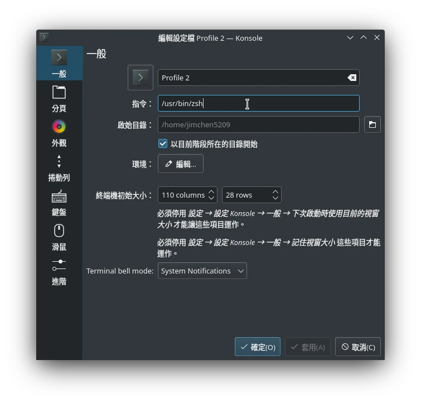Image resolution: width=421 pixels, height=403 pixels.
Task: Open the 進階 (Advanced) settings page
Action: pos(59,272)
